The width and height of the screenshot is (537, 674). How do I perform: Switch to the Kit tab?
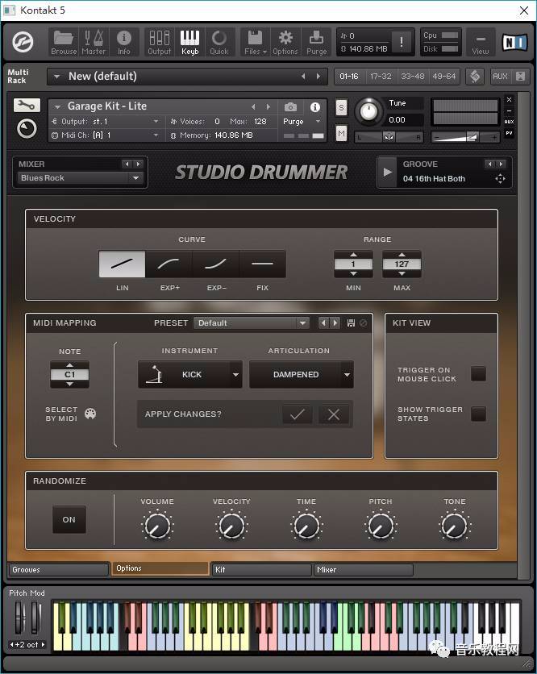(x=261, y=569)
